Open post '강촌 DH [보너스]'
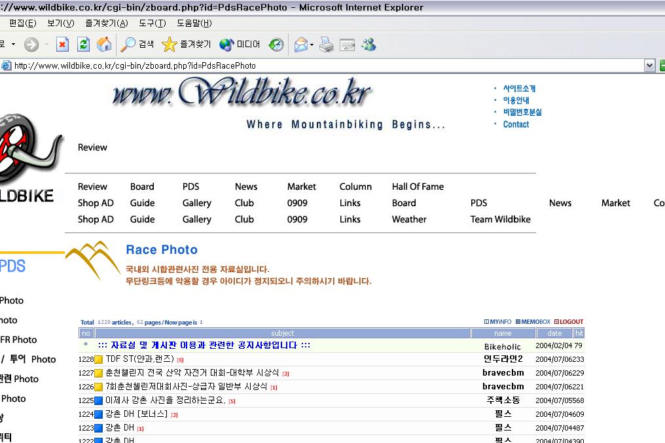This screenshot has height=443, width=665. (x=137, y=414)
